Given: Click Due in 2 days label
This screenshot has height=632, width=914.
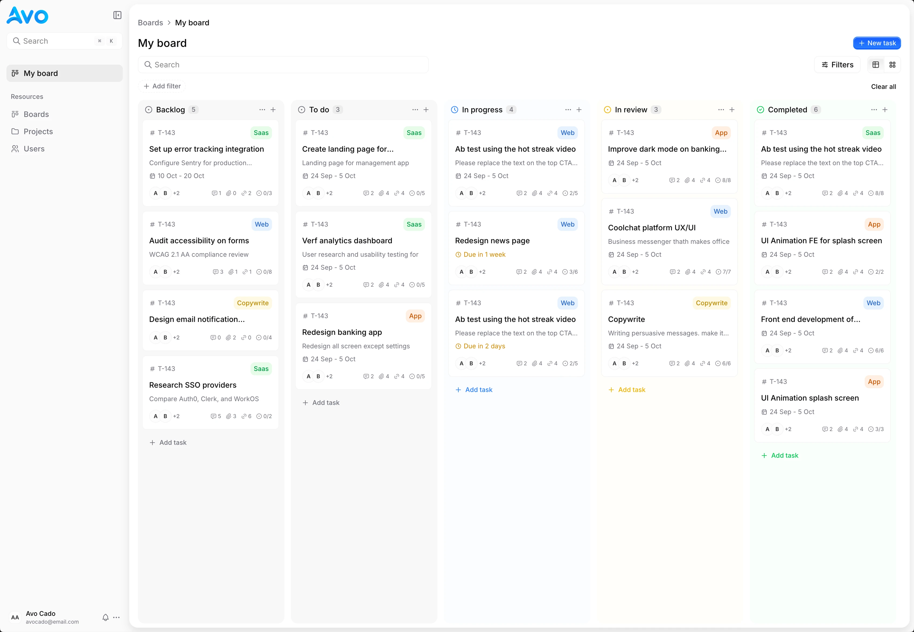Looking at the screenshot, I should [480, 346].
